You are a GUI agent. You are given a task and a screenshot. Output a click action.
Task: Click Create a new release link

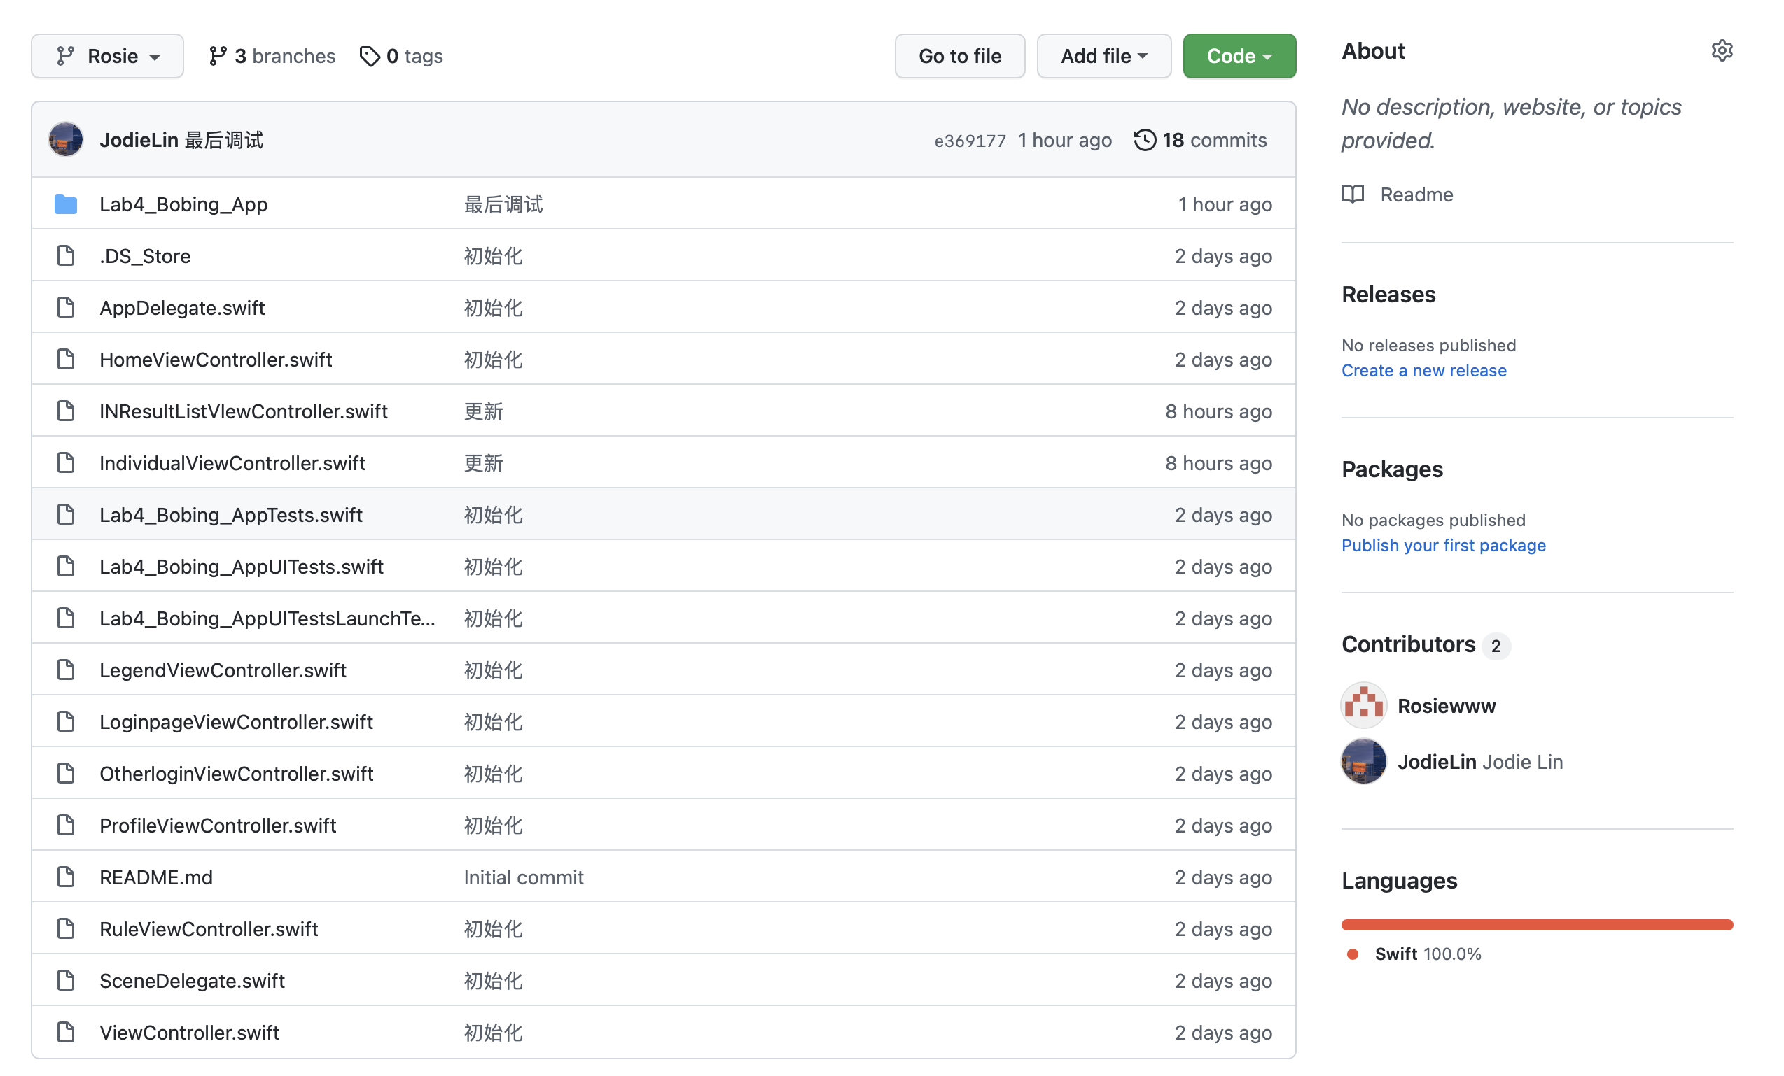1423,371
